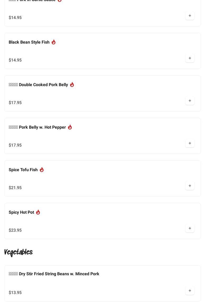Click flame icon by Pork Belly w. Hot Pepper

(x=70, y=127)
